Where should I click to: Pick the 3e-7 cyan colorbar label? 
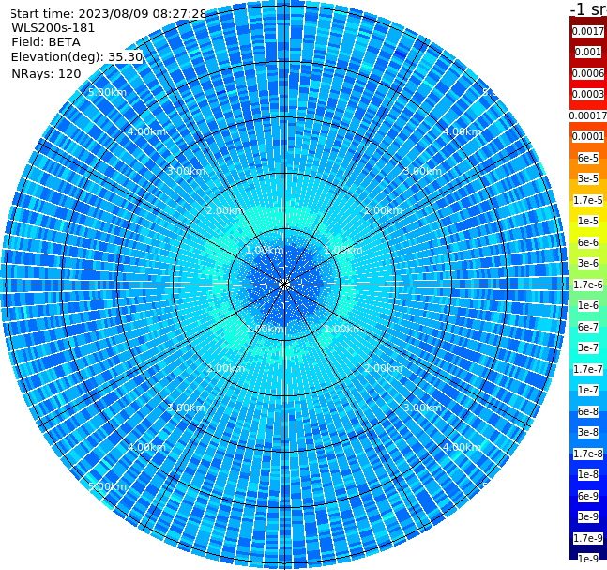(588, 347)
